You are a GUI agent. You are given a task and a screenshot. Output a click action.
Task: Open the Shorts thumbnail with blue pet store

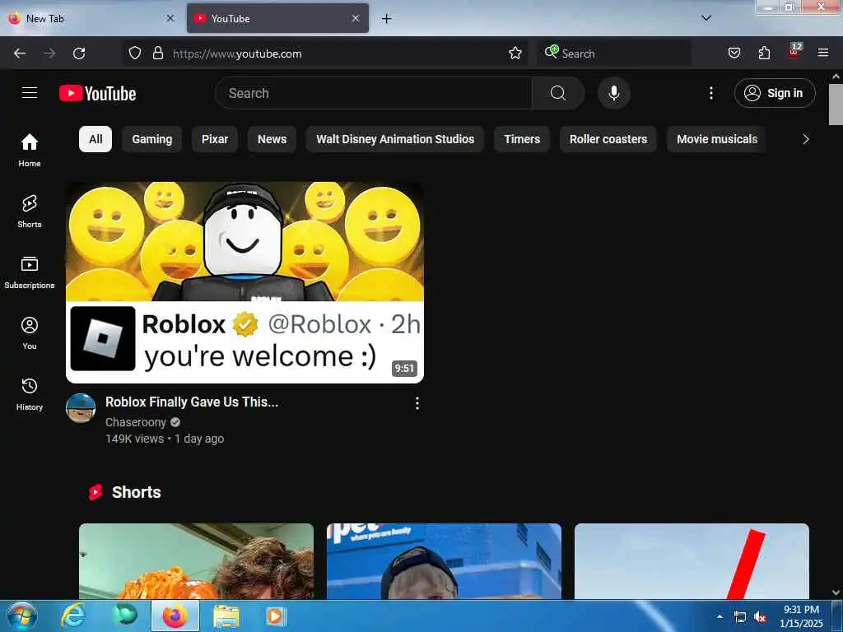pyautogui.click(x=444, y=561)
